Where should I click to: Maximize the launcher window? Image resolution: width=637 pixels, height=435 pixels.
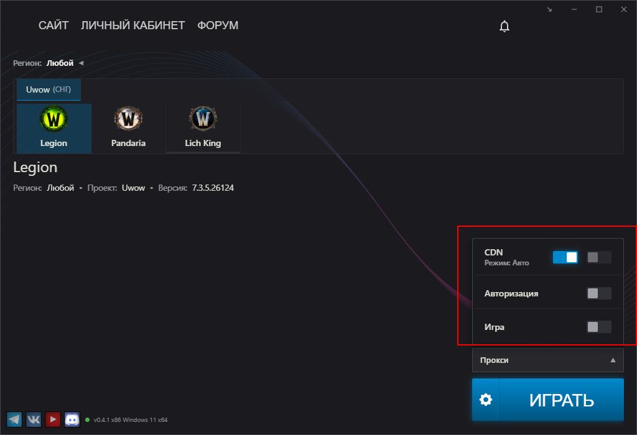[599, 9]
